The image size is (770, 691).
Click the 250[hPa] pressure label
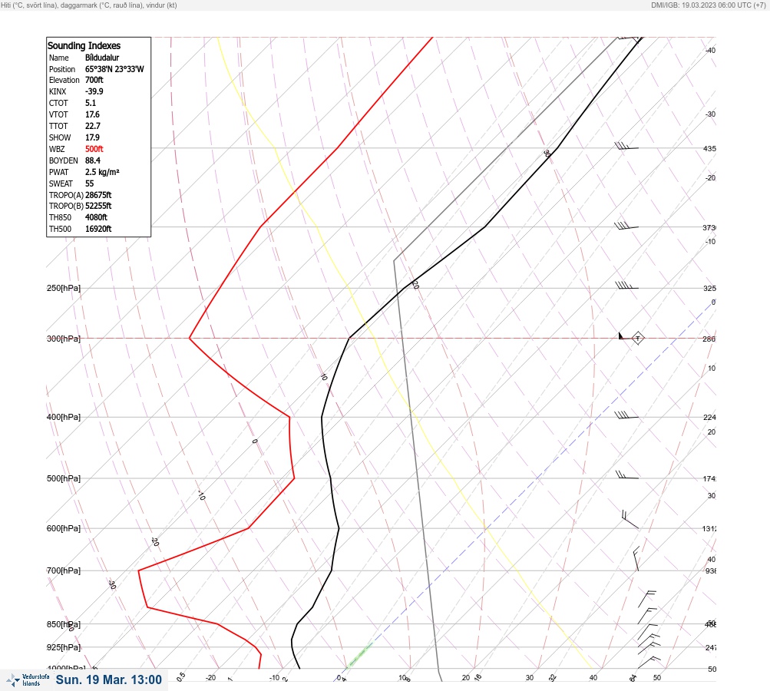point(64,288)
